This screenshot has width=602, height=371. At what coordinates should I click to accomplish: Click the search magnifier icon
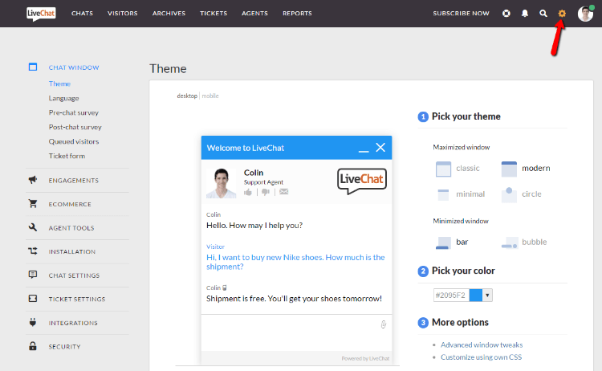pos(543,14)
